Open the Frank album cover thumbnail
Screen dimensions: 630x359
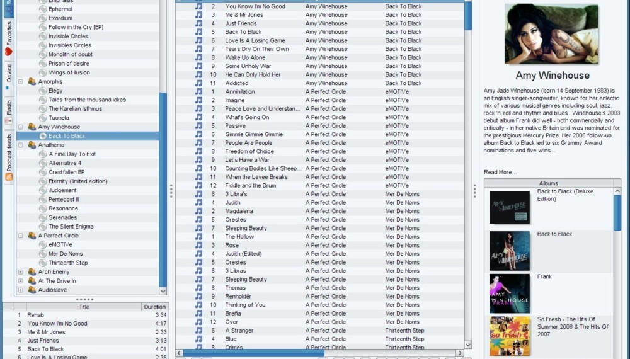tap(510, 293)
